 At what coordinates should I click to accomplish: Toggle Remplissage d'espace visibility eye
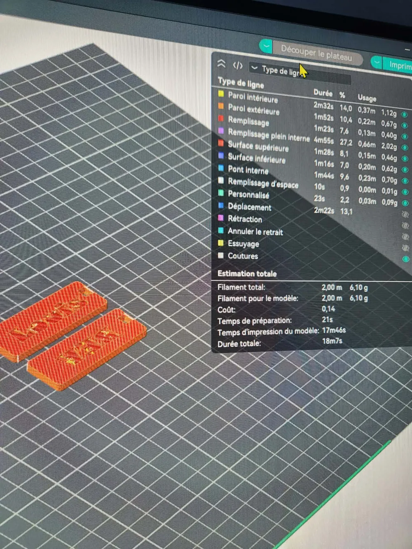pyautogui.click(x=405, y=192)
